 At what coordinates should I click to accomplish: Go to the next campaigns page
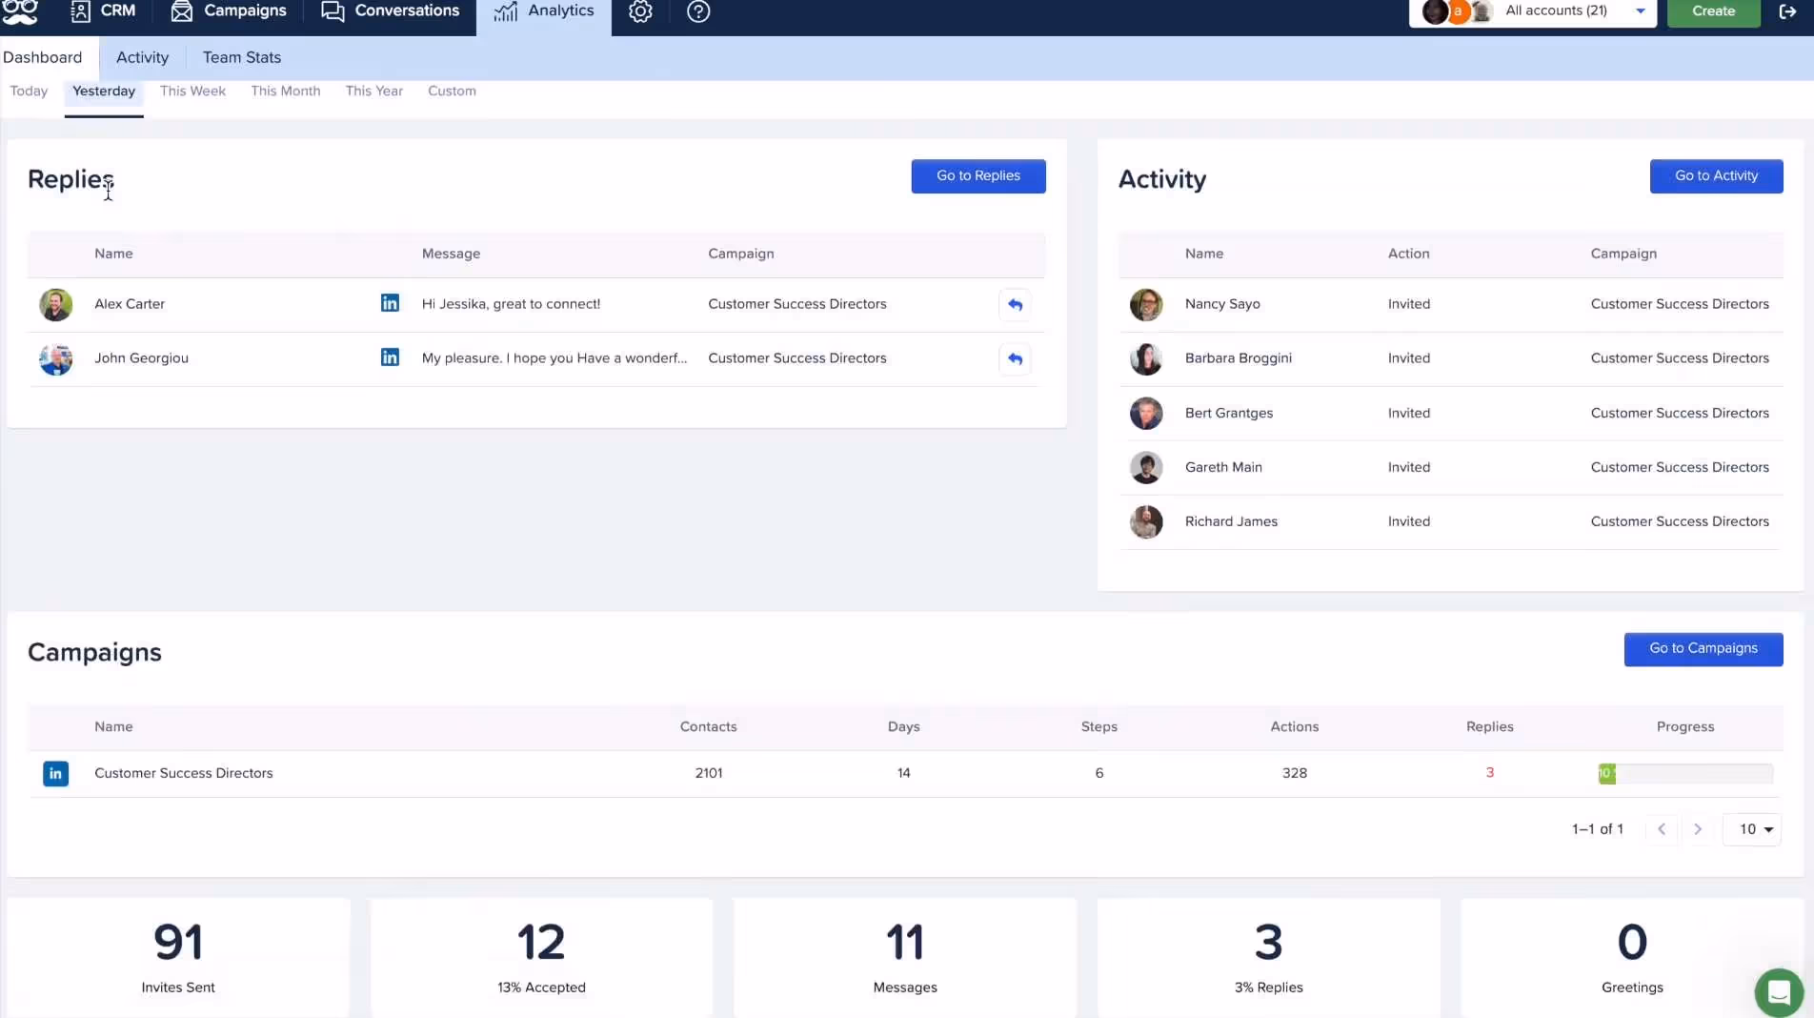click(x=1698, y=829)
